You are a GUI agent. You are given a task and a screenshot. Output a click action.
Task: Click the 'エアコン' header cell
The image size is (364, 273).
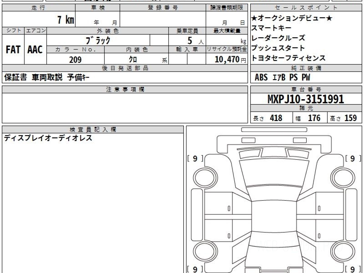[x=35, y=31]
